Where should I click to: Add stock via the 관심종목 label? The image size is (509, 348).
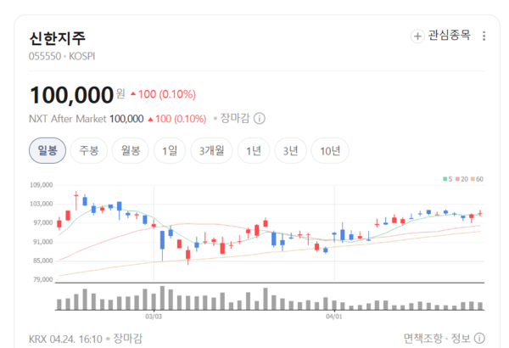(x=449, y=36)
